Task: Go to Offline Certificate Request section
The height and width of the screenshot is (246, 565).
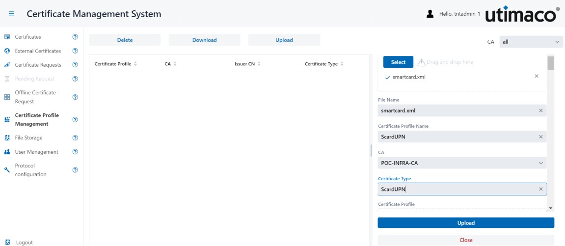Action: [35, 97]
